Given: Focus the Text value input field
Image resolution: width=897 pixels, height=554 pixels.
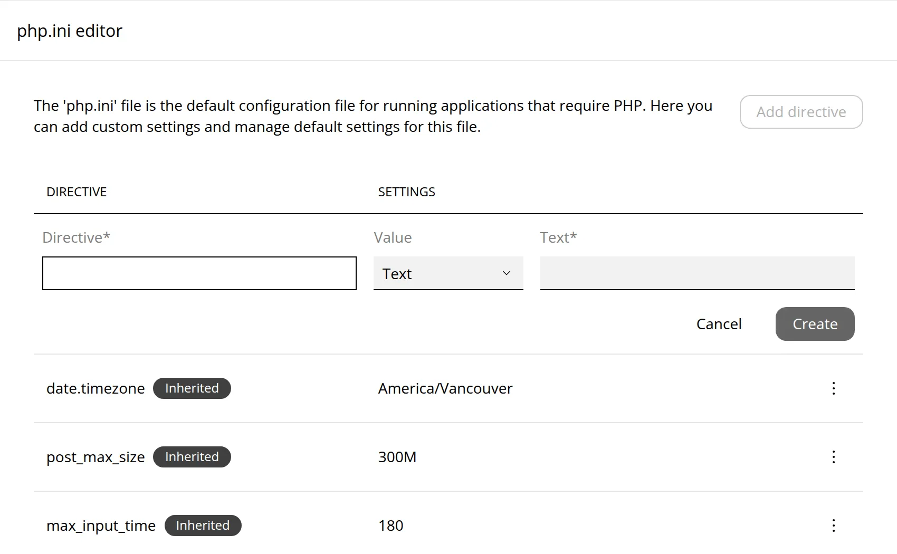Looking at the screenshot, I should coord(698,273).
